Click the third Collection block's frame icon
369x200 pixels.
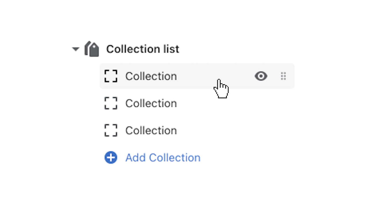pyautogui.click(x=111, y=130)
